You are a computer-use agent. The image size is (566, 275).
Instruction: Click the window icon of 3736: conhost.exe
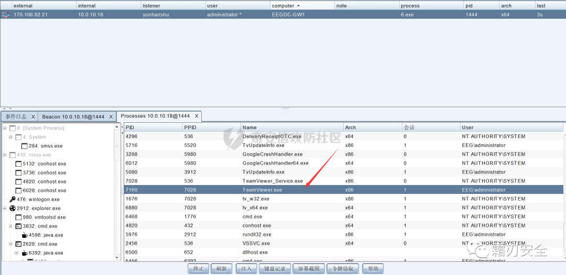point(18,173)
